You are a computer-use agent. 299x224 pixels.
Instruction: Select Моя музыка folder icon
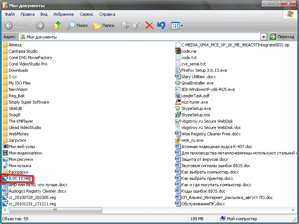coord(5,165)
